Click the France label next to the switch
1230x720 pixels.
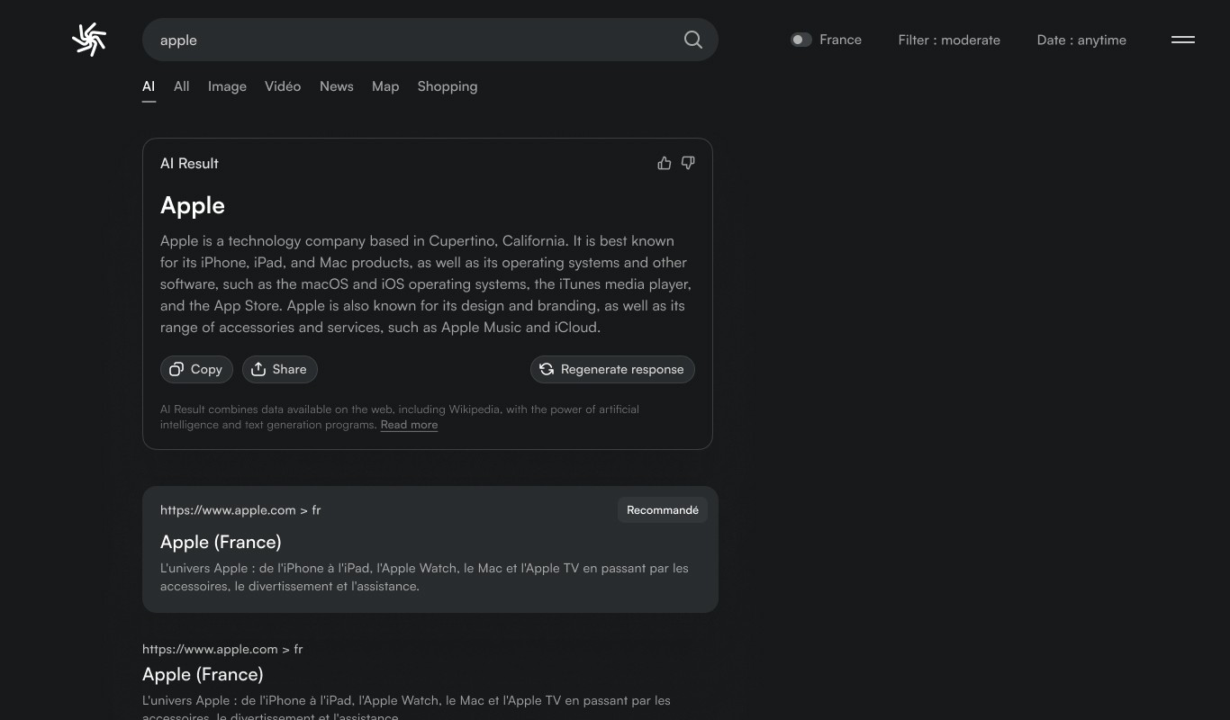pyautogui.click(x=840, y=40)
